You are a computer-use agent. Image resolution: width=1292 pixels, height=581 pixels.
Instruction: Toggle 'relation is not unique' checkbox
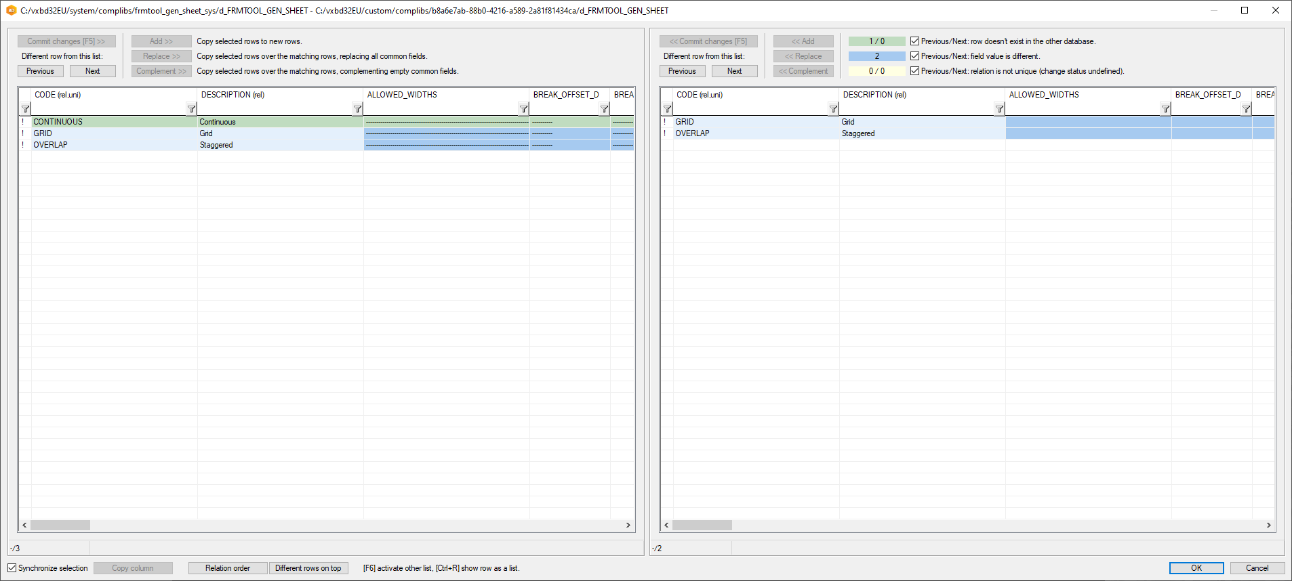(914, 71)
